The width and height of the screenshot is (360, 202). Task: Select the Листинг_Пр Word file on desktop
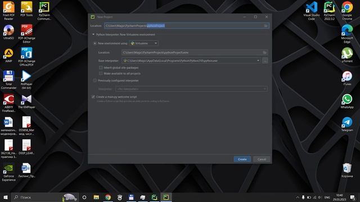(x=26, y=170)
